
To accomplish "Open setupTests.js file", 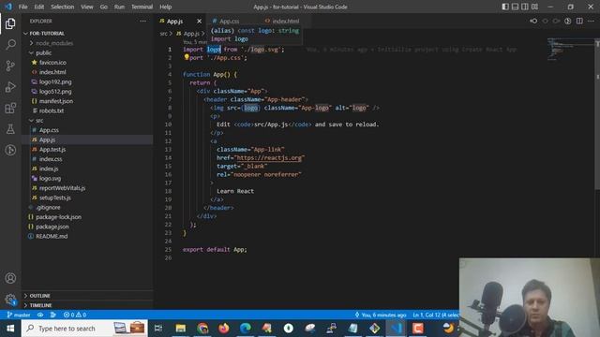I will 87,198.
